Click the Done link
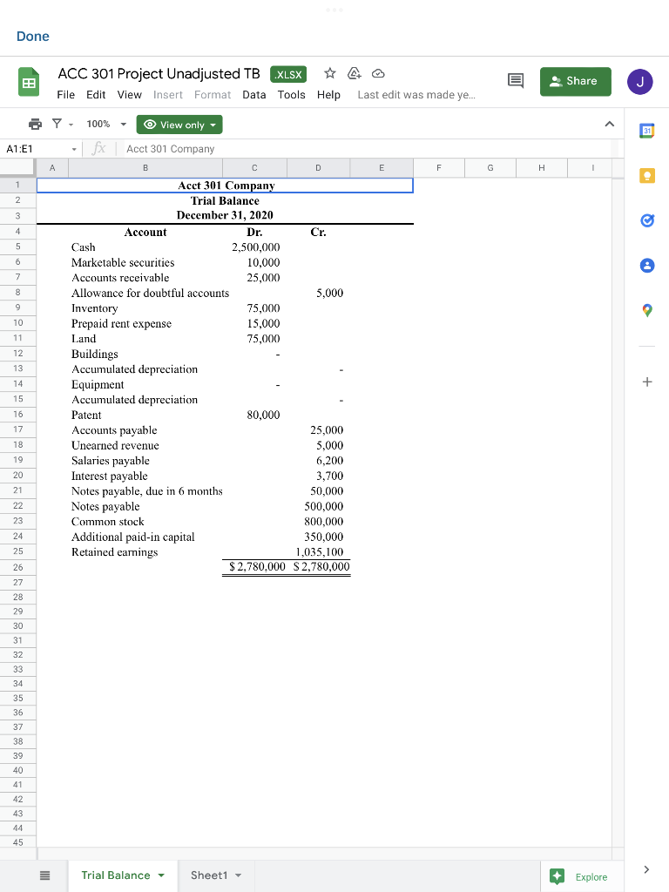This screenshot has width=669, height=892. click(x=33, y=37)
